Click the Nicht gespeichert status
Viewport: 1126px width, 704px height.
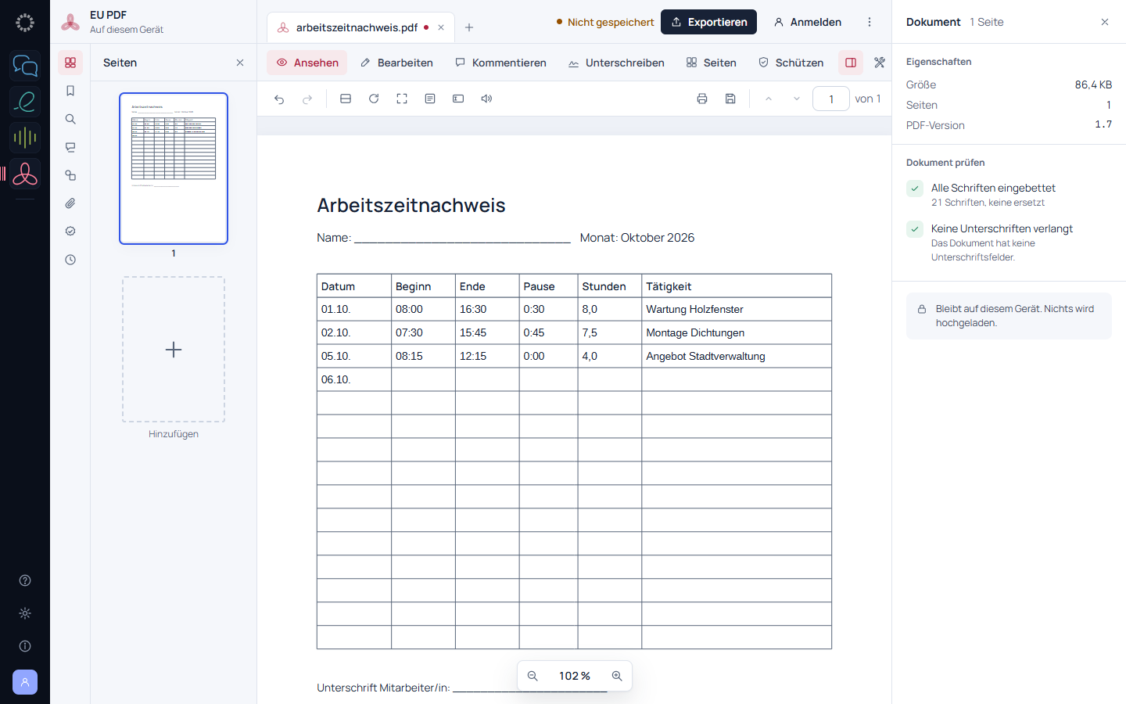(604, 22)
